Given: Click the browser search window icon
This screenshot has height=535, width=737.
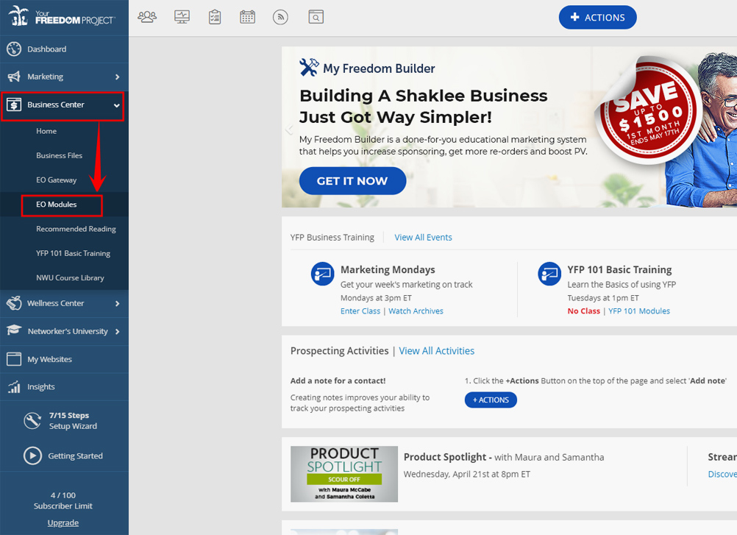Looking at the screenshot, I should coord(316,18).
